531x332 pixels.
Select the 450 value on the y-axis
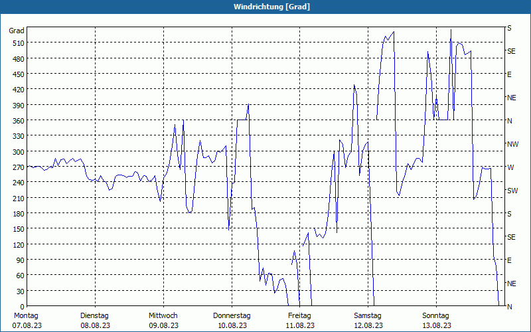tap(19, 74)
